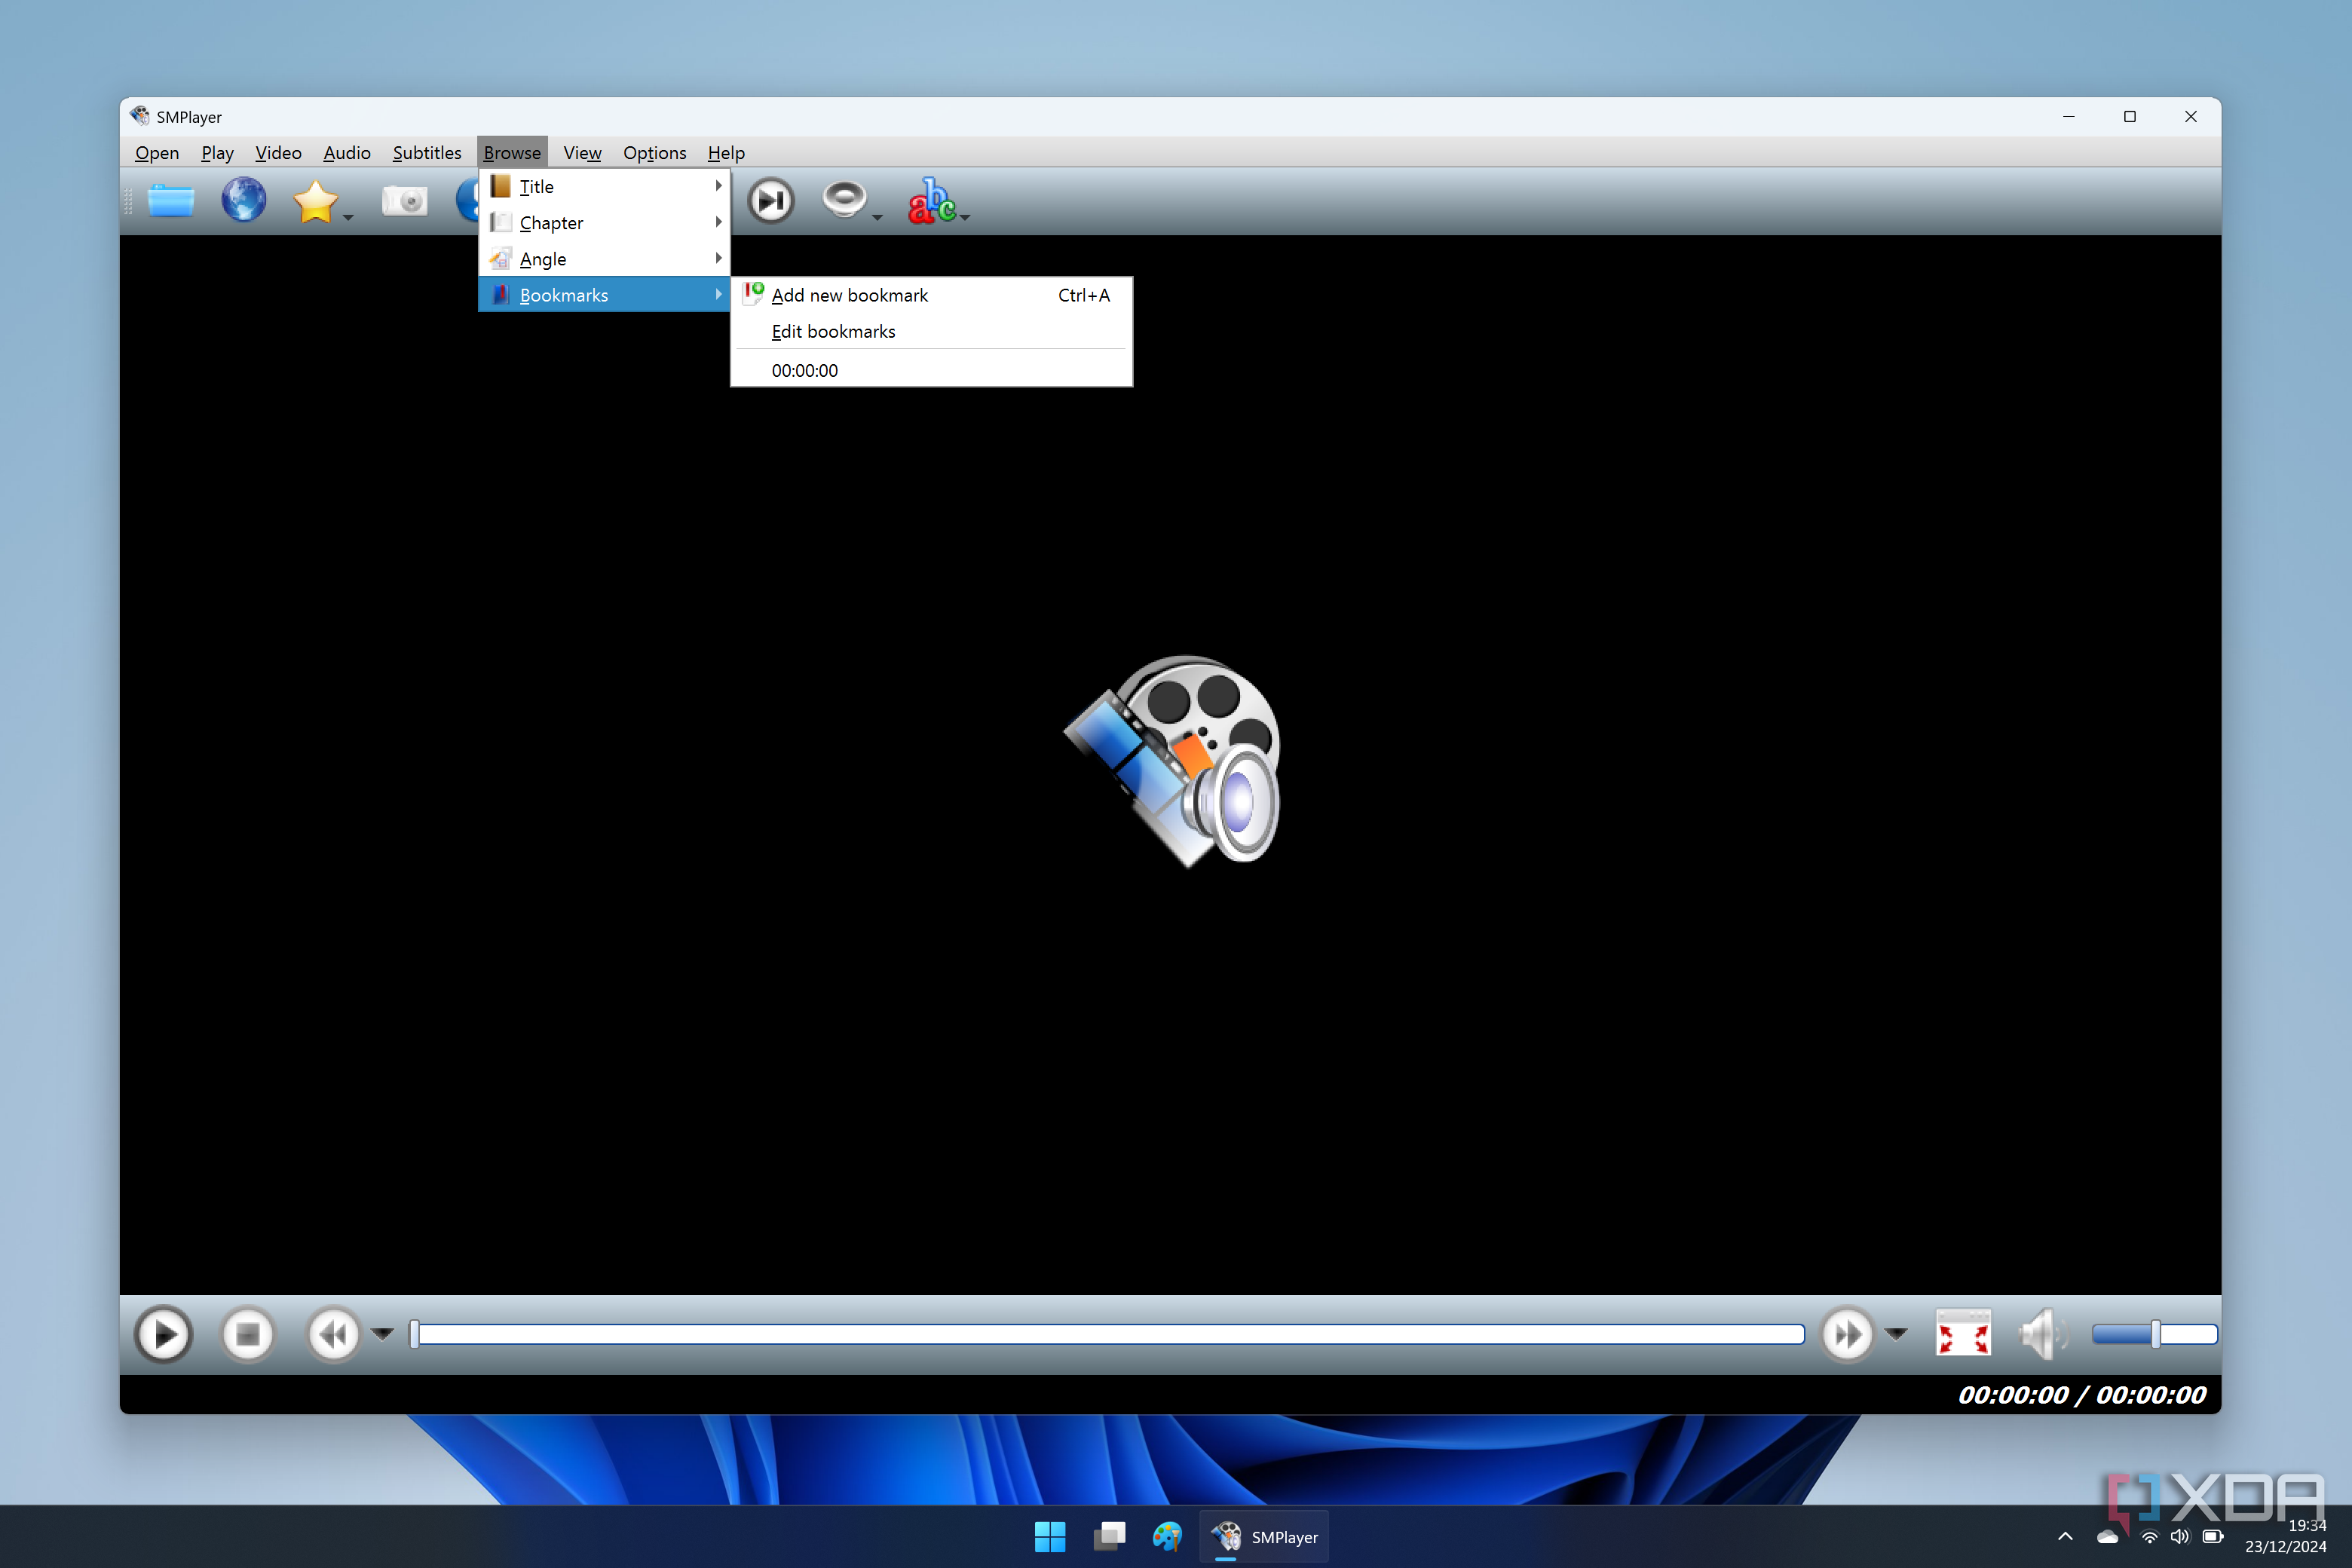Viewport: 2352px width, 1568px height.
Task: Open the Wi-Fi network tray icon
Action: [2149, 1537]
